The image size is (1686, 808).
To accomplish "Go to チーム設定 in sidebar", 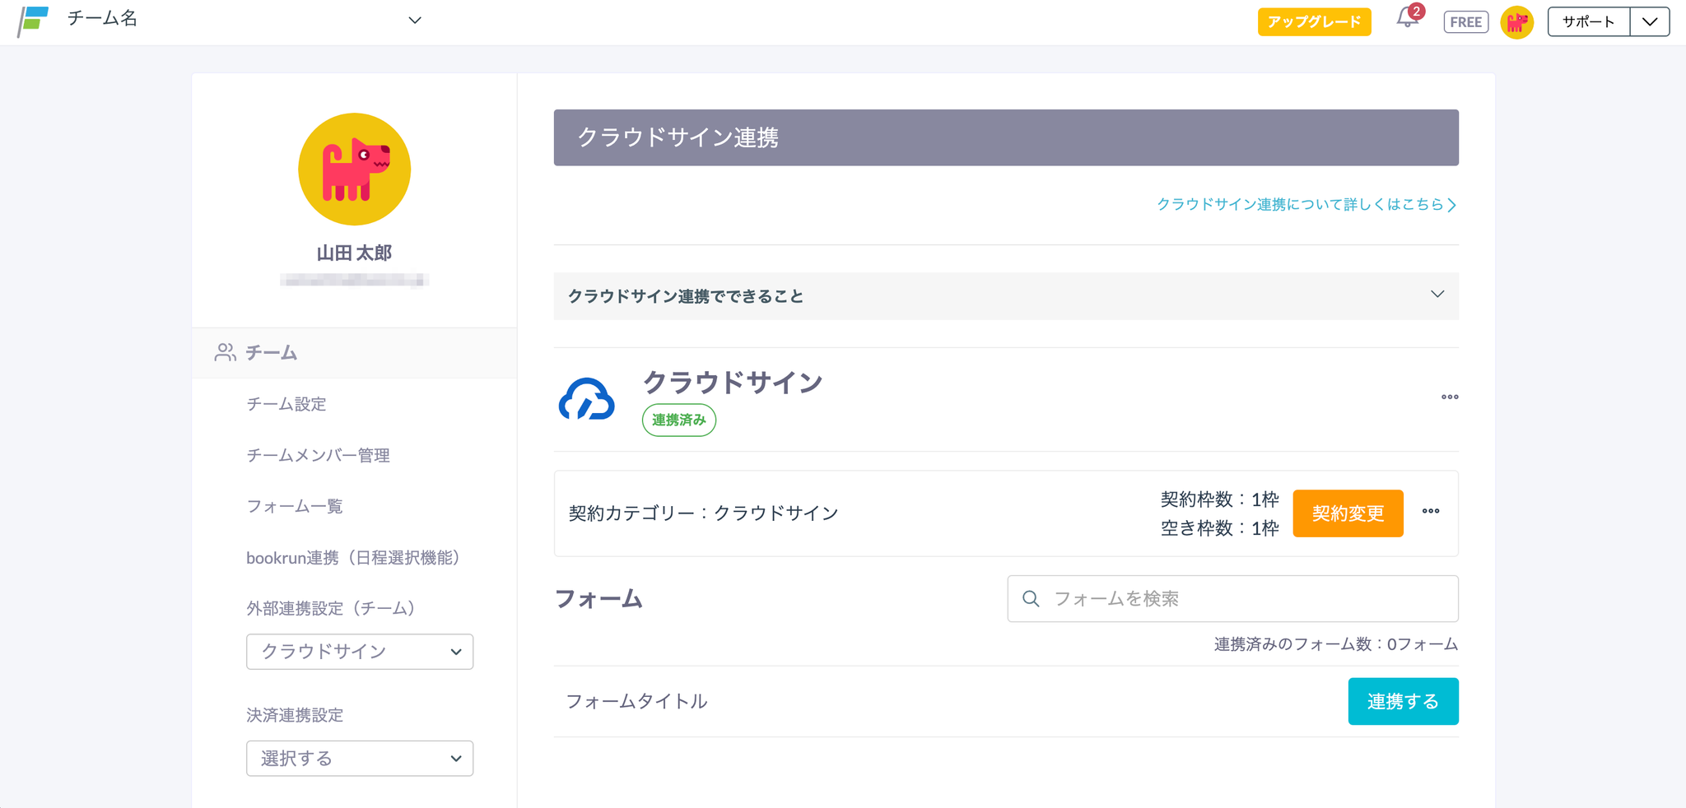I will click(x=286, y=404).
